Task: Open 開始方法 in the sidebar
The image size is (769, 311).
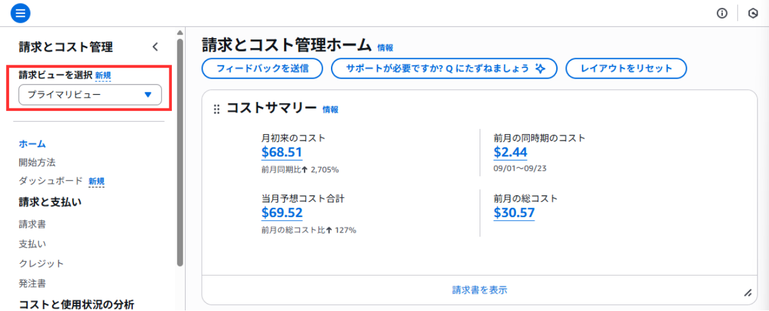Action: click(x=37, y=162)
